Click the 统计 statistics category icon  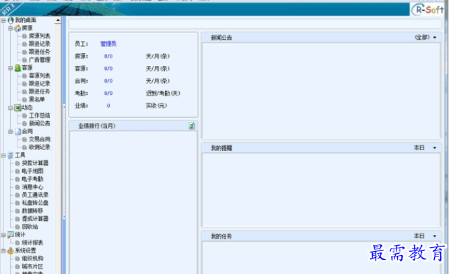11,234
